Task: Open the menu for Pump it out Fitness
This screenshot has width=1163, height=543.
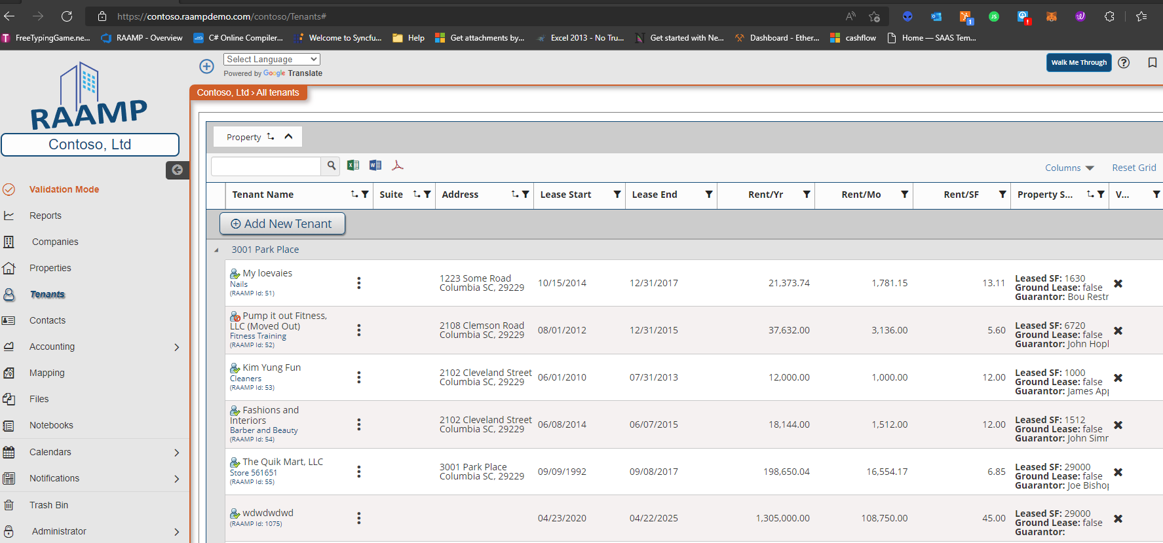Action: coord(359,330)
